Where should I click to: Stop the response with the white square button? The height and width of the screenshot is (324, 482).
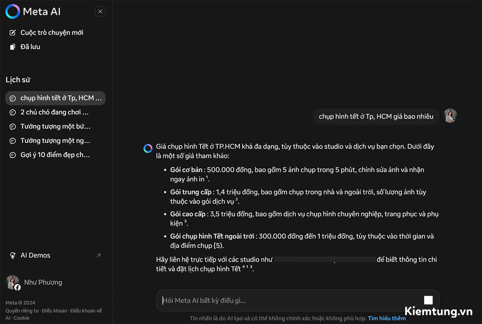[x=428, y=300]
